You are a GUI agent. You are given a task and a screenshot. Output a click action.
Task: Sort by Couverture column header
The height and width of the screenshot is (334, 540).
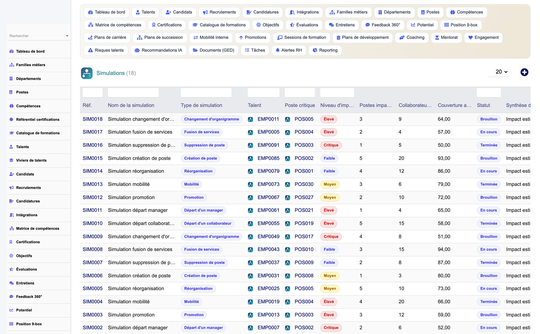click(x=454, y=105)
